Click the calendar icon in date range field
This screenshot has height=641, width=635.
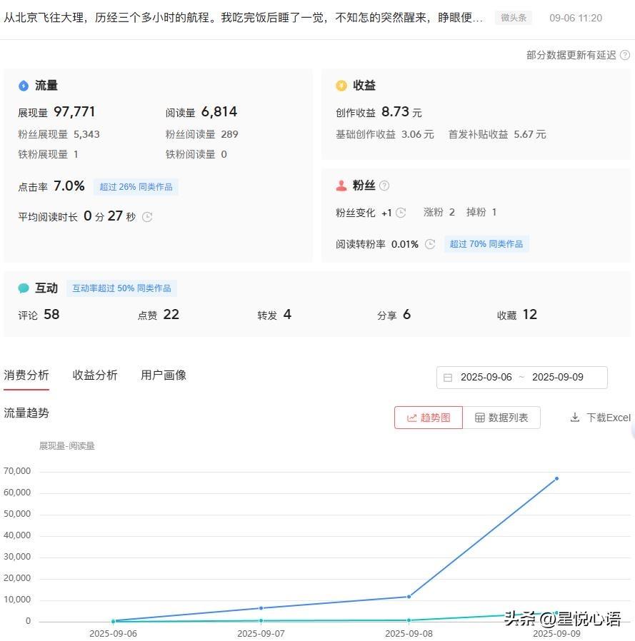[448, 378]
